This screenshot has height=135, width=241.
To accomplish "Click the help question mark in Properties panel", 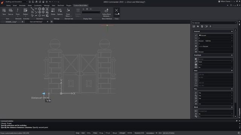I will tap(210, 26).
